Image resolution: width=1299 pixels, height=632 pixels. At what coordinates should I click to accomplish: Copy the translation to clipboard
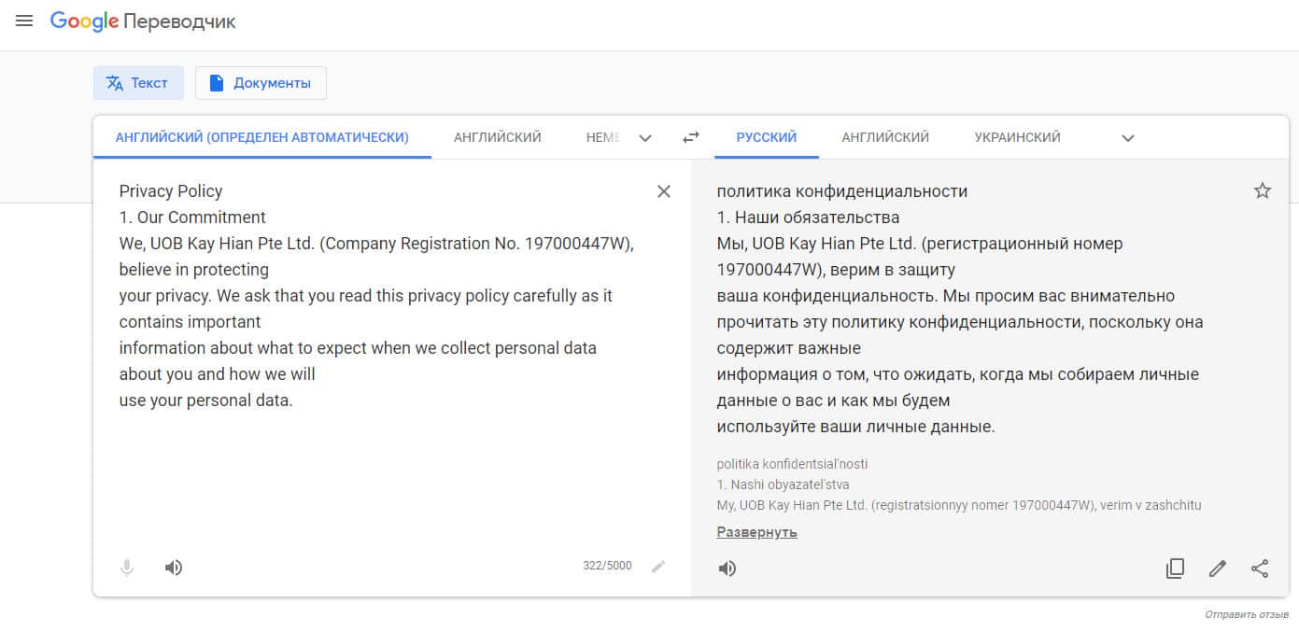pyautogui.click(x=1175, y=569)
